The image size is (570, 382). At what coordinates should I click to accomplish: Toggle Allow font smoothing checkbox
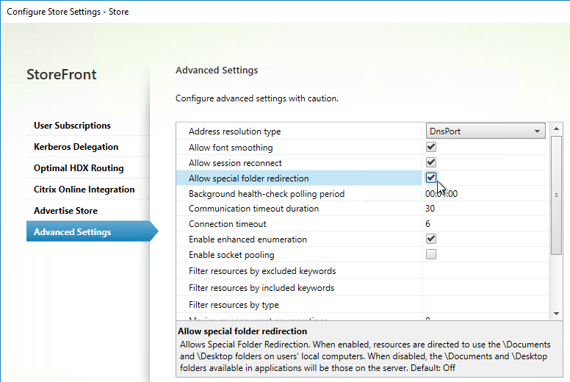[431, 147]
